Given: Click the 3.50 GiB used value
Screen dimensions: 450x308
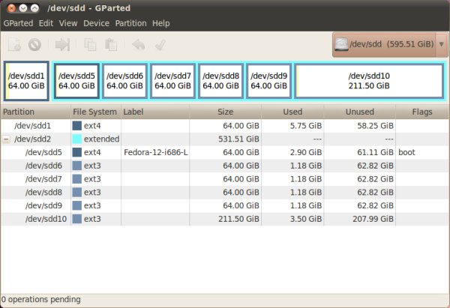Looking at the screenshot, I should pos(306,219).
